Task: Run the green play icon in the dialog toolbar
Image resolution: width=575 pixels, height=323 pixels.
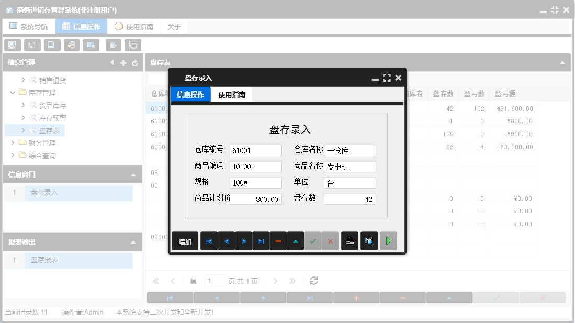Action: click(x=388, y=240)
